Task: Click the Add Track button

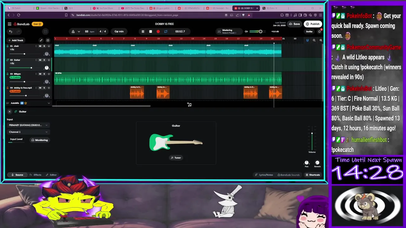Action: tap(16, 40)
